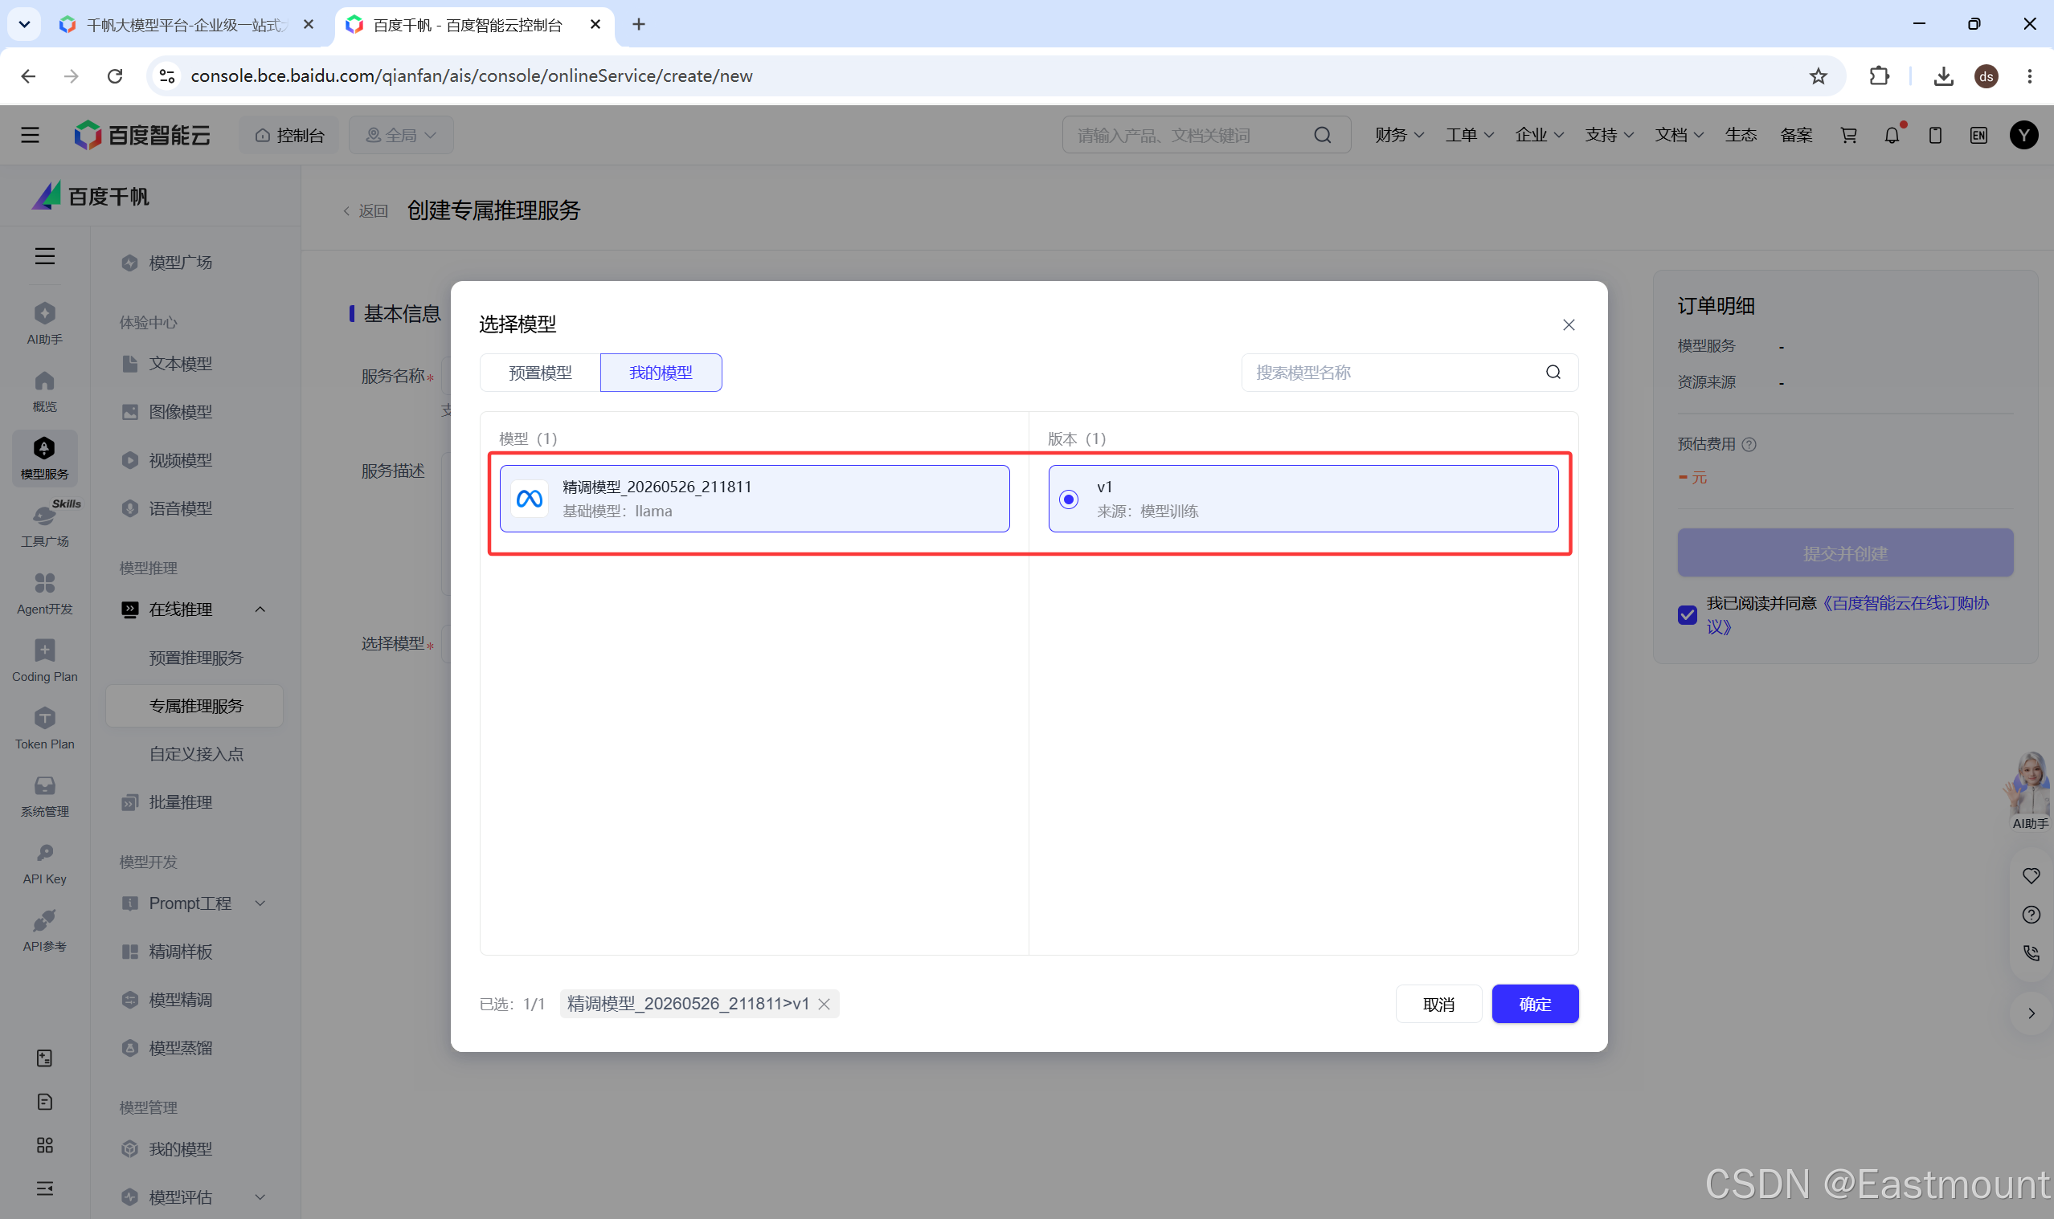
Task: Toggle the 订购协议 agreement checkbox
Action: coord(1687,615)
